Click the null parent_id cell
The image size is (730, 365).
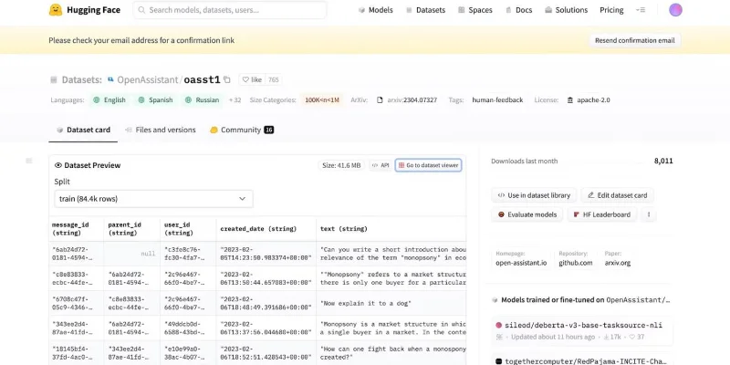pyautogui.click(x=131, y=254)
